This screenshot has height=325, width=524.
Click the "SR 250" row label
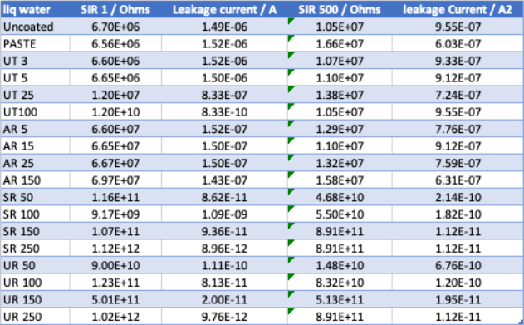pyautogui.click(x=21, y=249)
